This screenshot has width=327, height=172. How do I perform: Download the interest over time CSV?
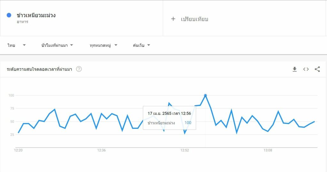coord(294,69)
